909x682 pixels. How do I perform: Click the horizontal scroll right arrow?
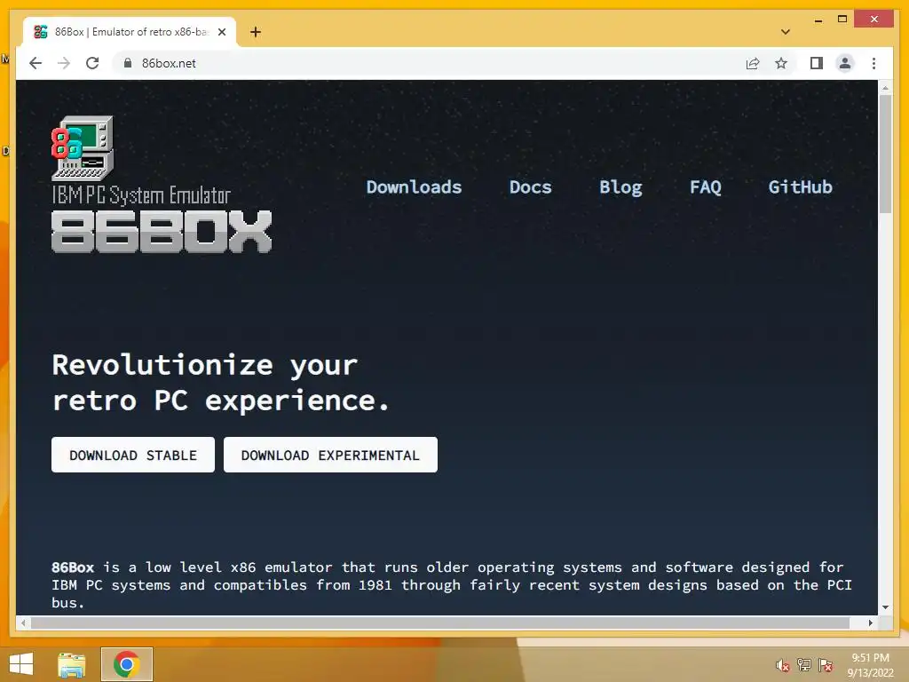tap(870, 623)
